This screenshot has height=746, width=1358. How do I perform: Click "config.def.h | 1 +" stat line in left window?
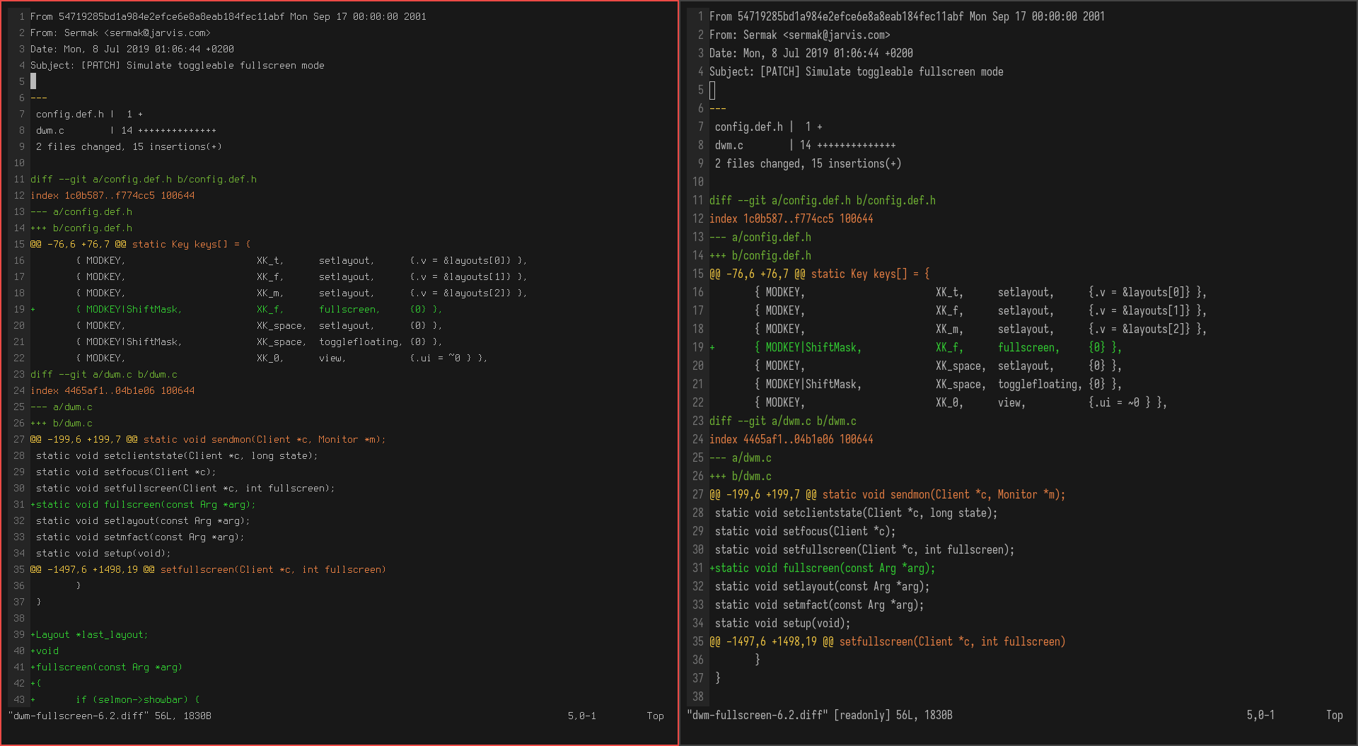pyautogui.click(x=89, y=114)
